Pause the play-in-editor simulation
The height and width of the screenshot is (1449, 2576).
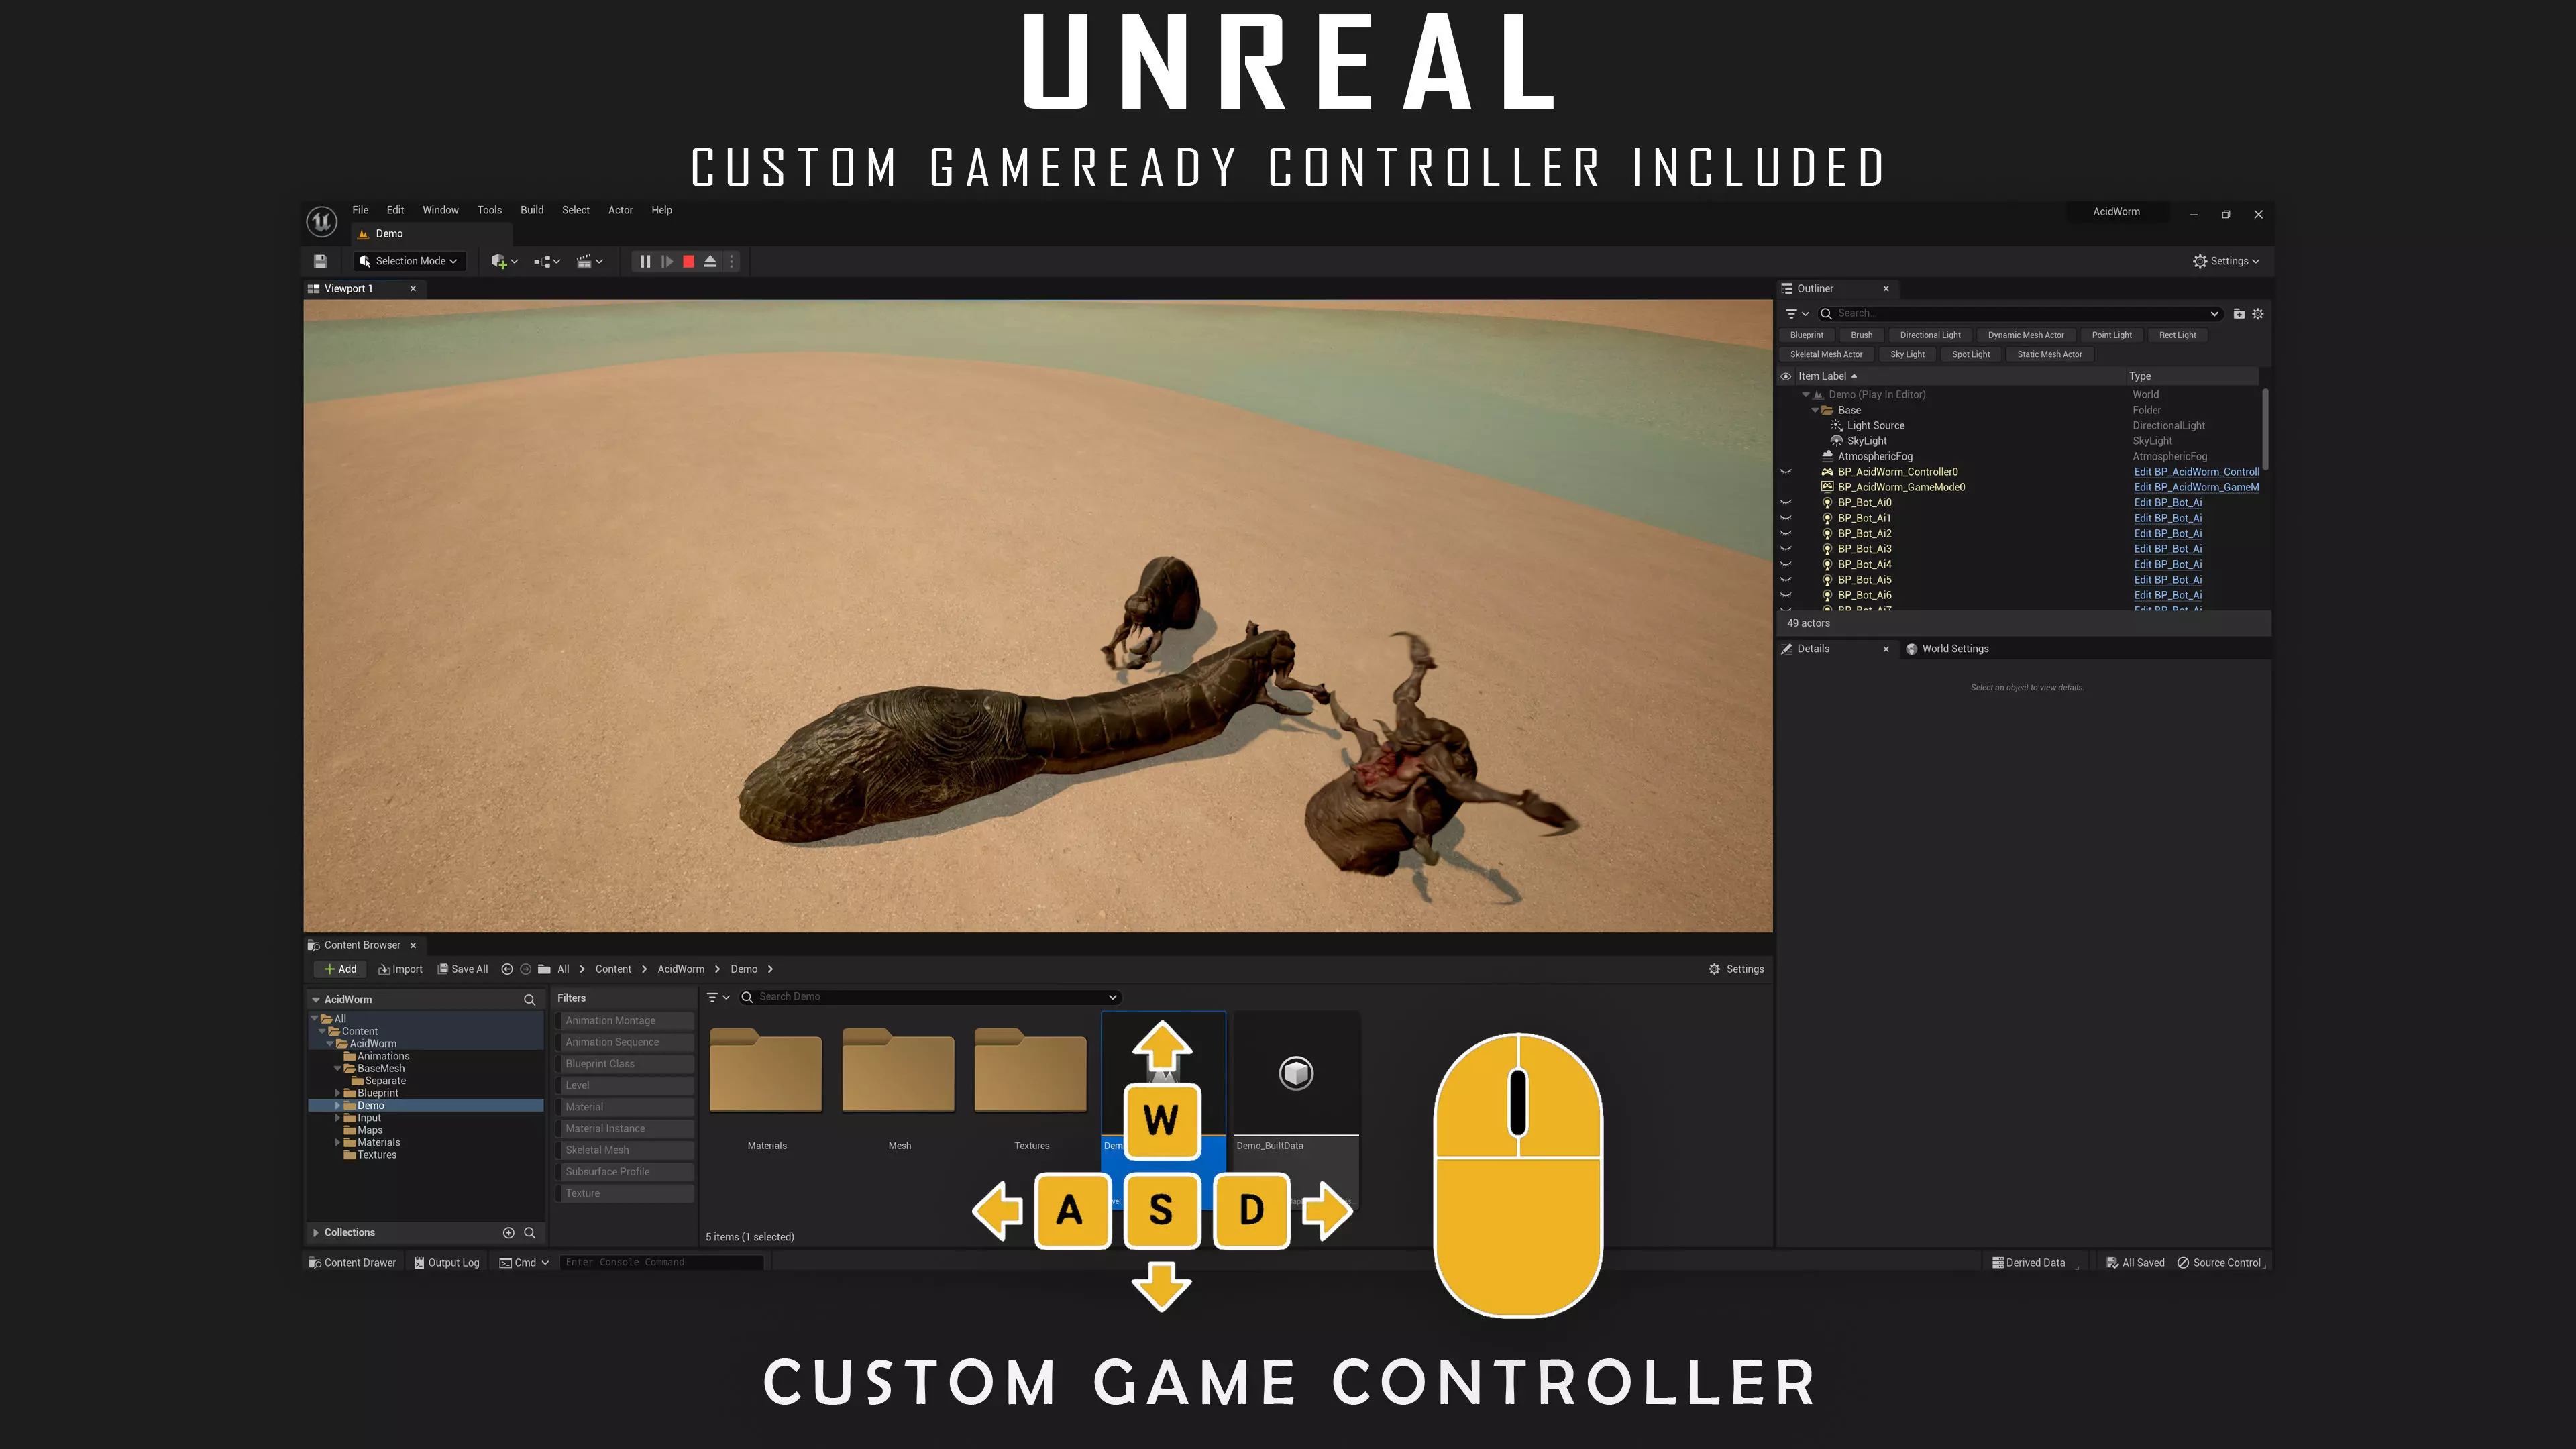pos(645,261)
